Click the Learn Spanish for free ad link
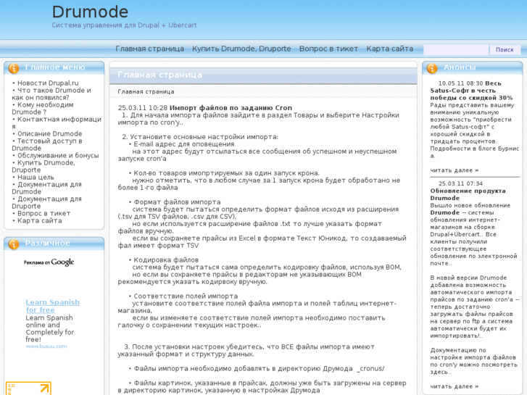Image resolution: width=527 pixels, height=395 pixels. (52, 306)
